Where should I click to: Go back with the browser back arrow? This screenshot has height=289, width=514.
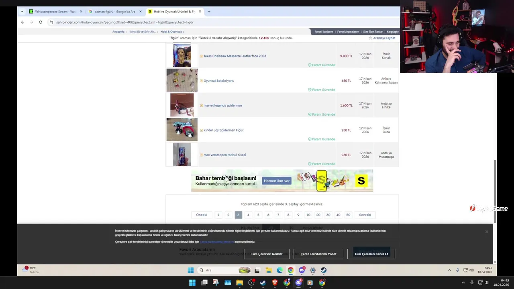22,22
